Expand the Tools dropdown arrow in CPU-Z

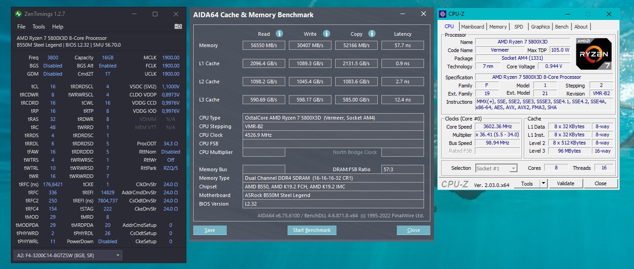click(x=544, y=183)
